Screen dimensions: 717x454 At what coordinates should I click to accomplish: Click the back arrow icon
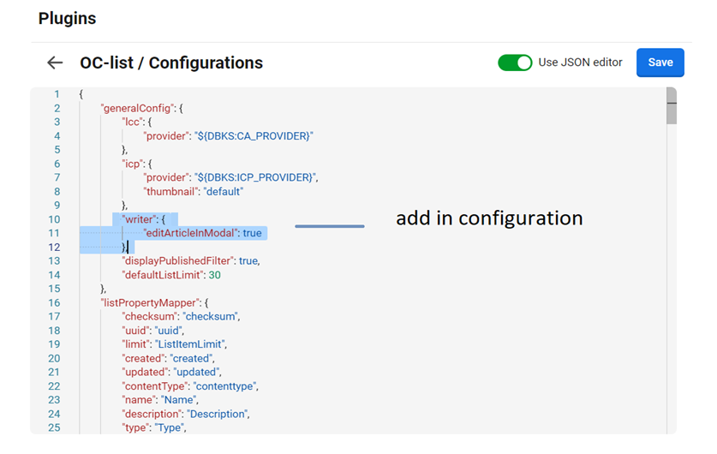point(55,63)
